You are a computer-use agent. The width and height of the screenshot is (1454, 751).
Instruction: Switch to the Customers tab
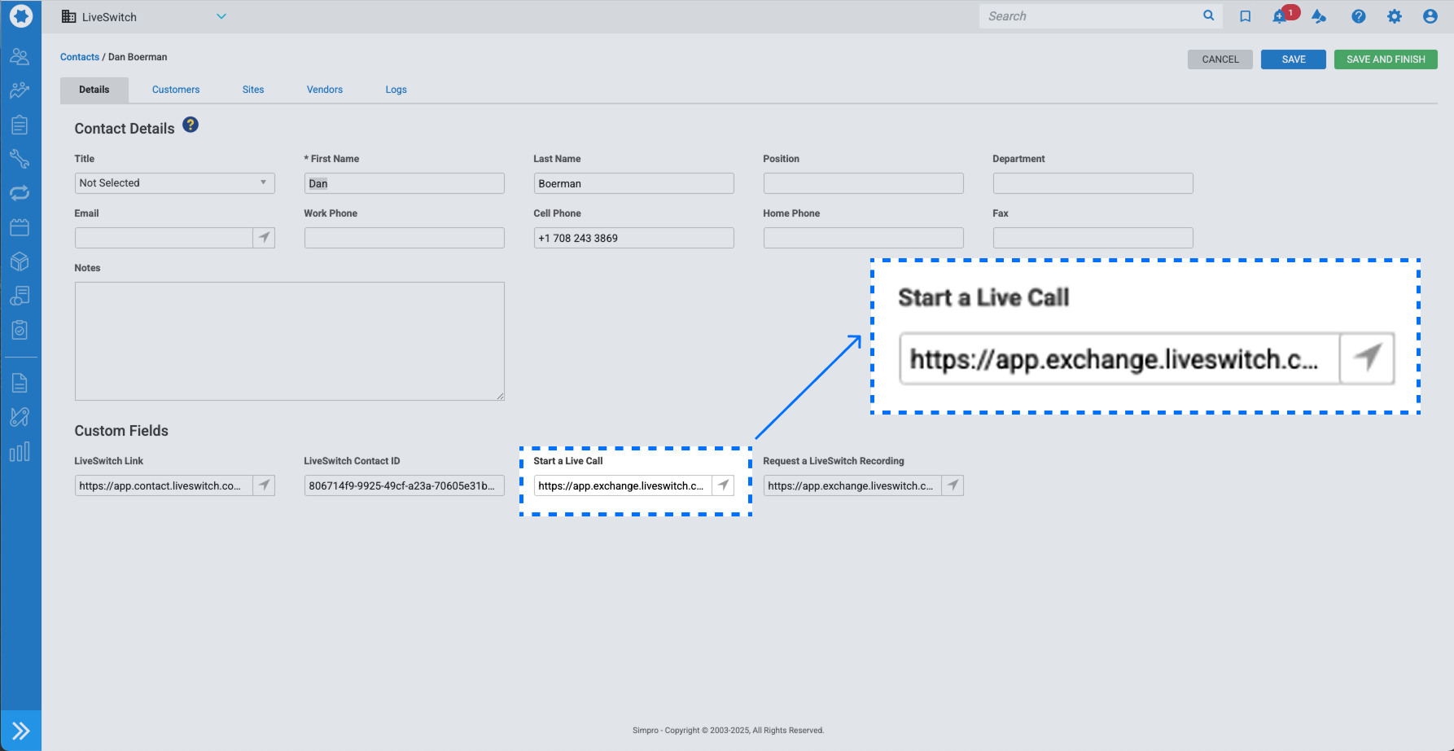176,90
